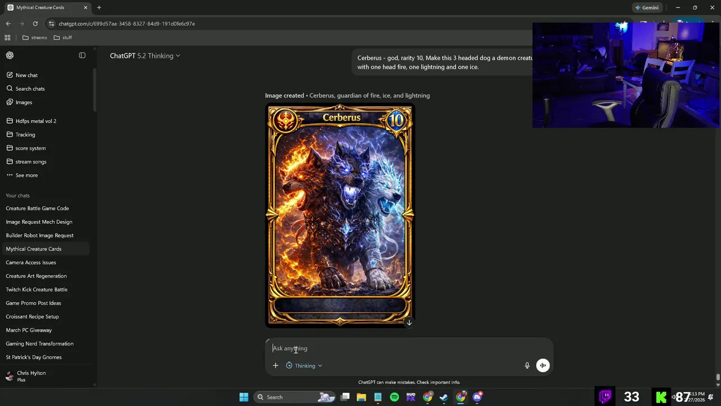Open the Camera Access Issues chat
The image size is (721, 406).
pyautogui.click(x=45, y=262)
